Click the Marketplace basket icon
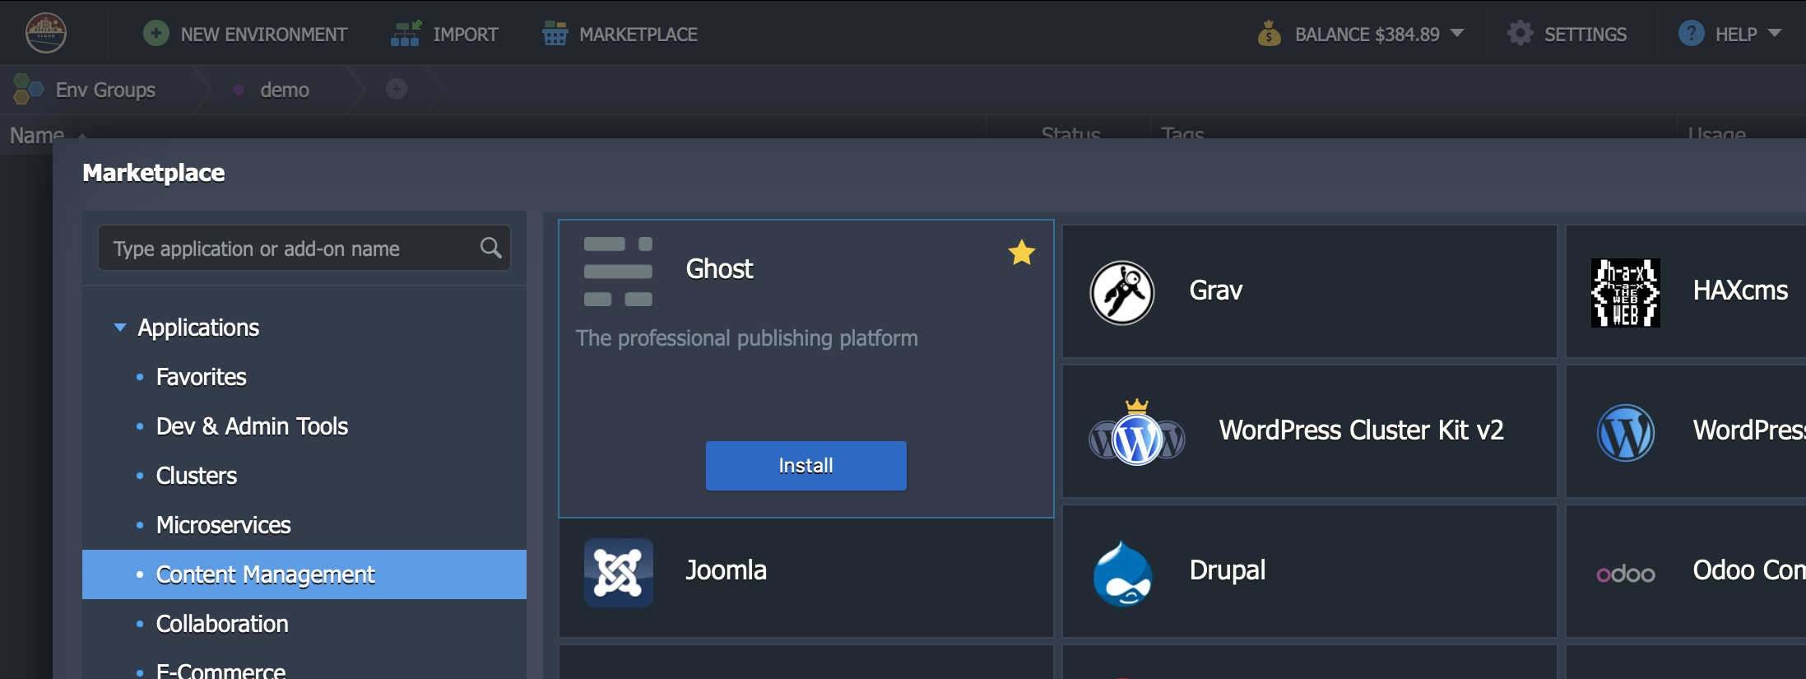 pyautogui.click(x=555, y=34)
